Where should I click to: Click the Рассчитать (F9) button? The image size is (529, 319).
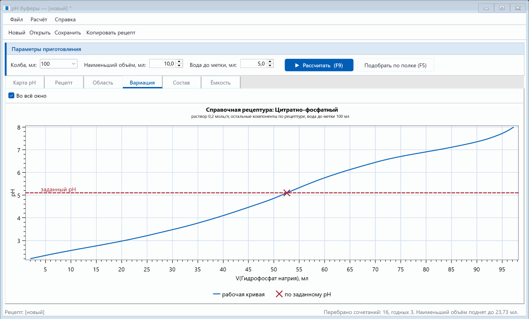[x=319, y=65]
